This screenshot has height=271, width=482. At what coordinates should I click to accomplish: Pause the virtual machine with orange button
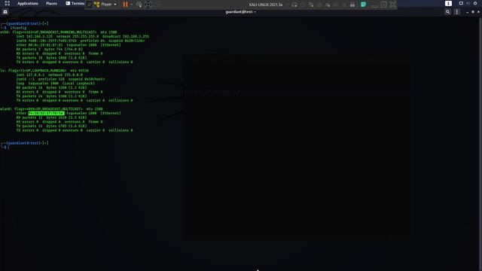pos(126,5)
